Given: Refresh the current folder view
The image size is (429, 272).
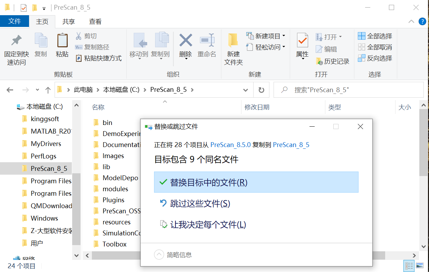Looking at the screenshot, I should tap(261, 90).
